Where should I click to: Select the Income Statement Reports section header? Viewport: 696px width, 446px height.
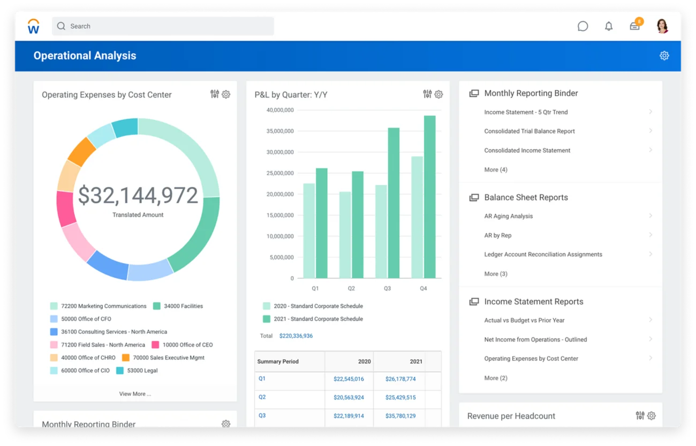click(x=533, y=301)
